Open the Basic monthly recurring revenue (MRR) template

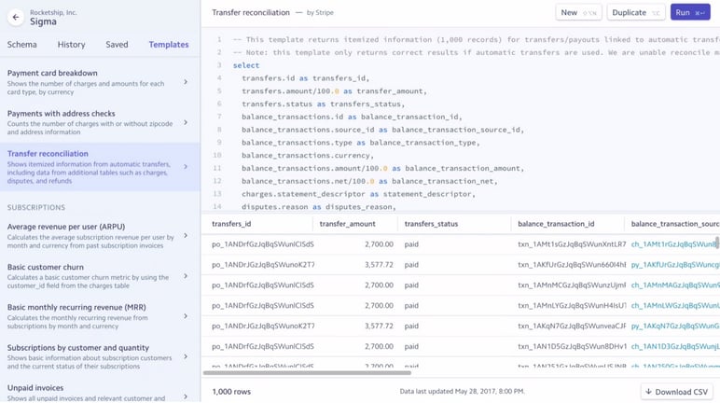(x=100, y=316)
